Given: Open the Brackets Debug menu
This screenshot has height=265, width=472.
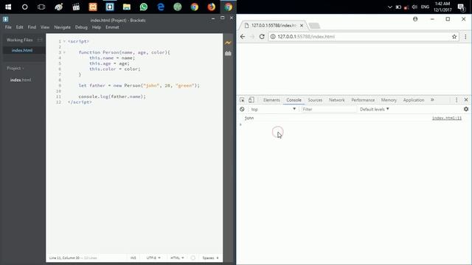Looking at the screenshot, I should (81, 27).
